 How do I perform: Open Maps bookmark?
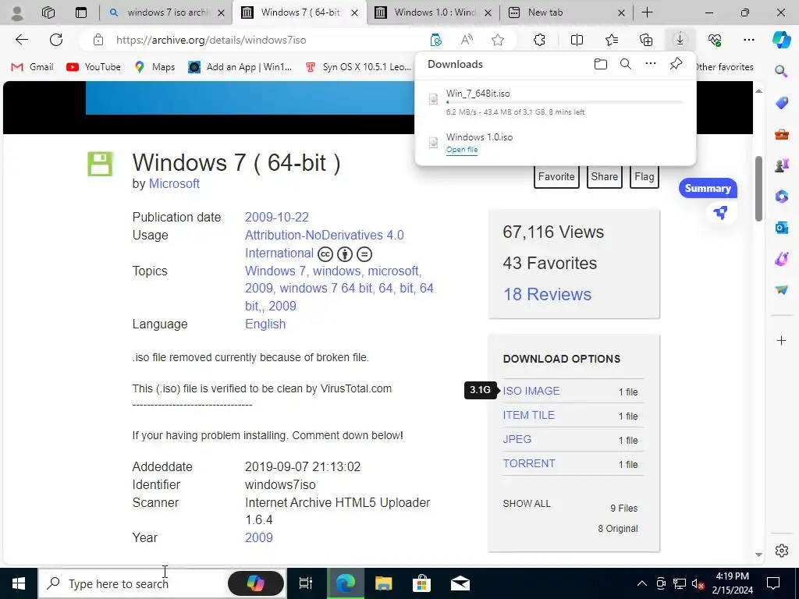click(155, 67)
